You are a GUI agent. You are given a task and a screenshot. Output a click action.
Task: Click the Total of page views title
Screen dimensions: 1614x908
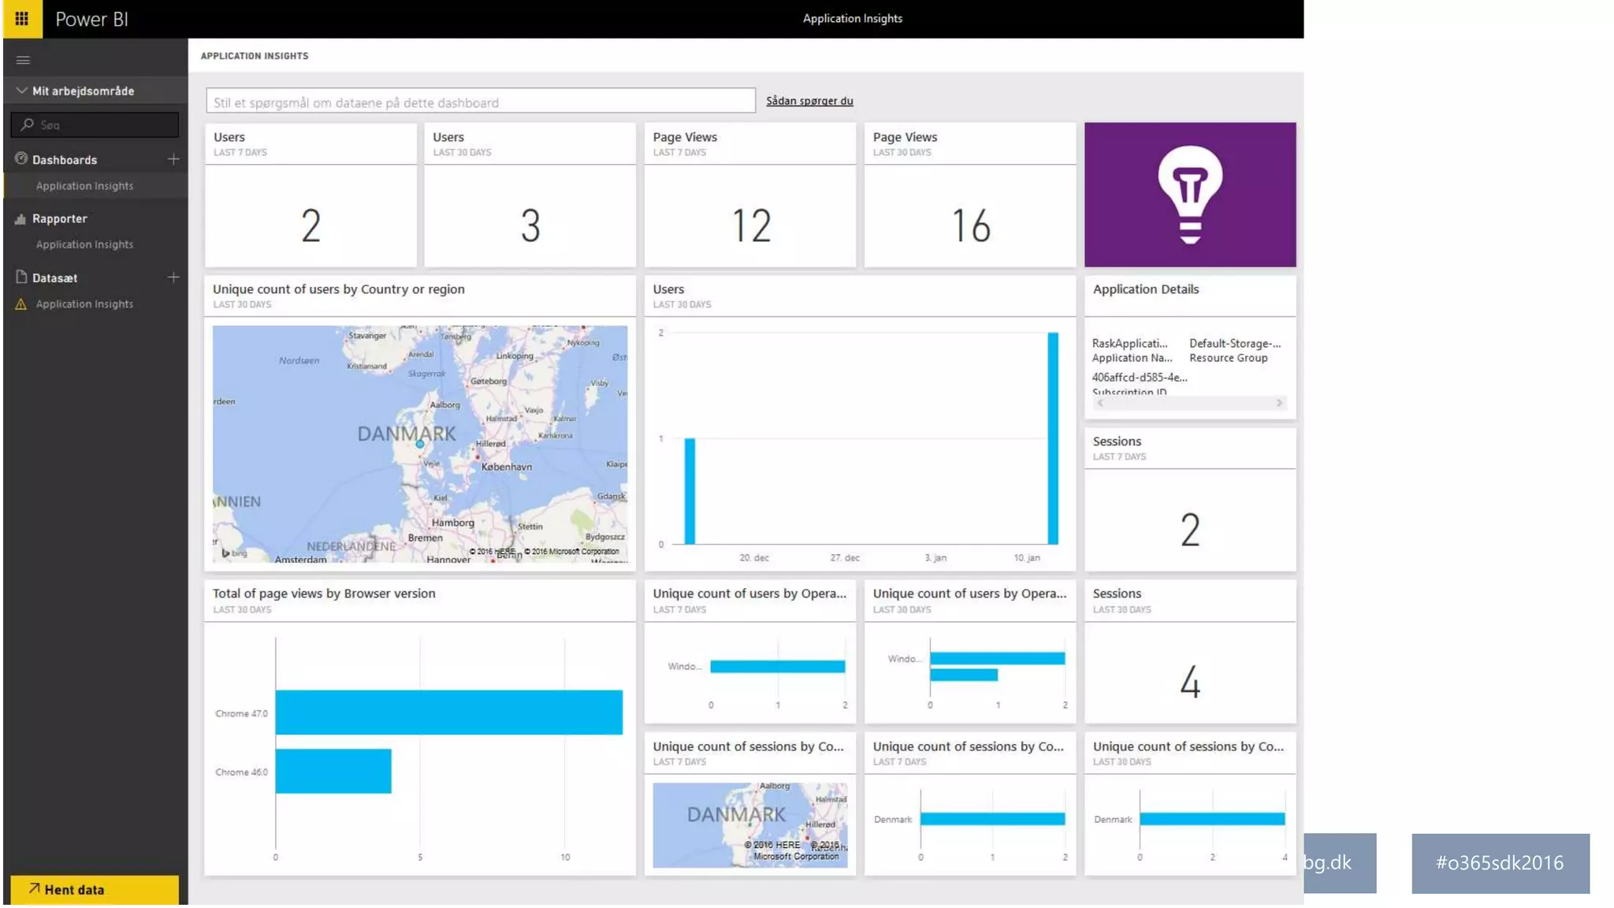[324, 594]
